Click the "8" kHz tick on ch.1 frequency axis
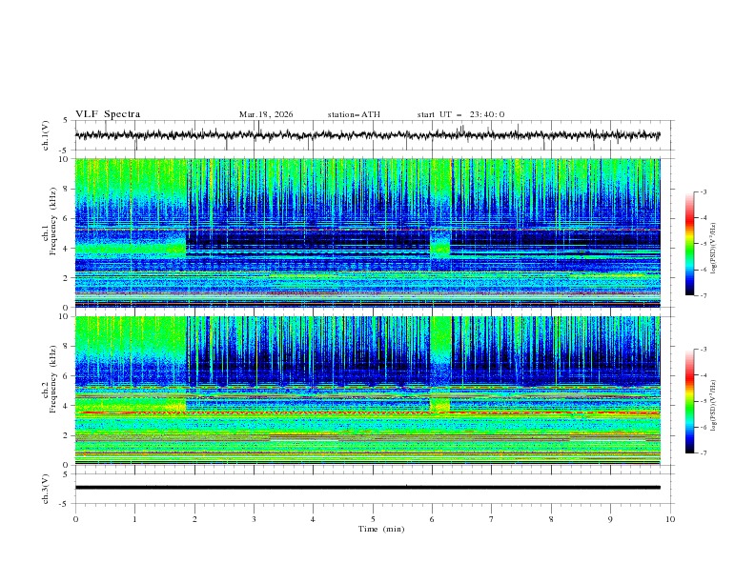This screenshot has width=755, height=583. pyautogui.click(x=67, y=189)
